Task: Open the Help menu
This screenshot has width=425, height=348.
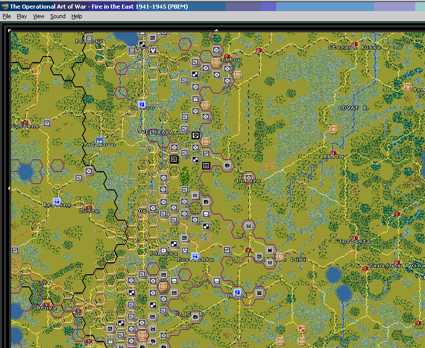Action: 77,16
